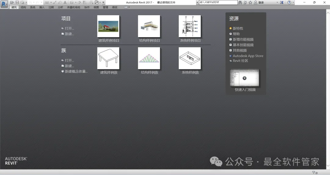330x175 pixels.
Task: Open the 体量和场地 ribbon tab
Action: [73, 7]
